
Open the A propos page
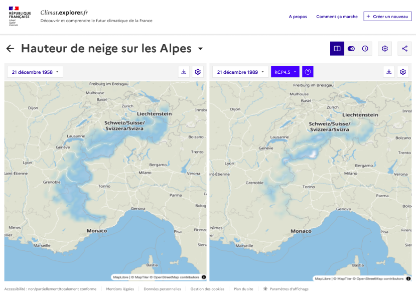tap(298, 17)
